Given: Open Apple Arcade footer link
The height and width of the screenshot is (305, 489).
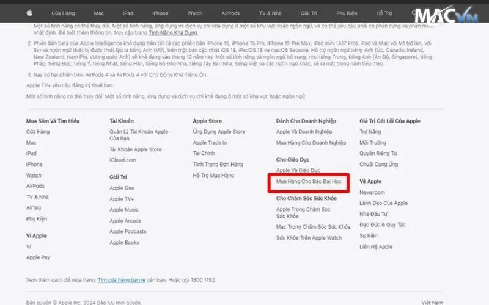Looking at the screenshot, I should point(125,221).
